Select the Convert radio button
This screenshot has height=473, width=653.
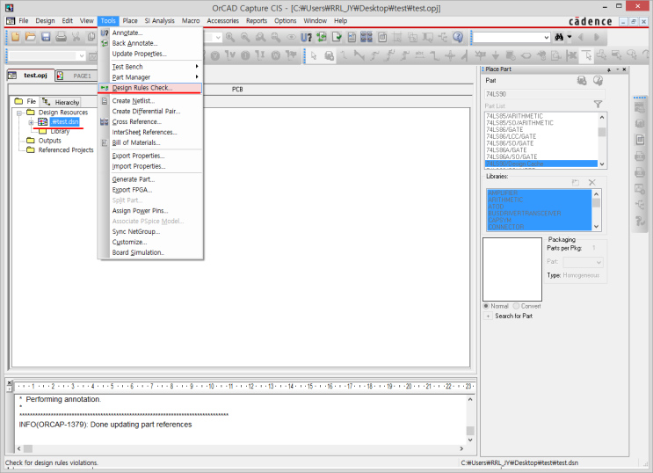[517, 306]
